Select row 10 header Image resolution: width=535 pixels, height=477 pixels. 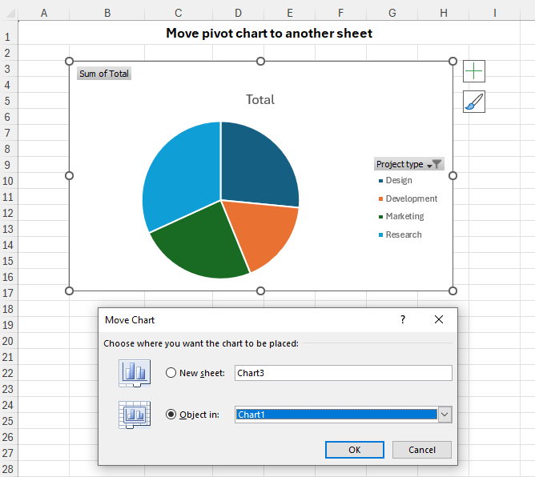tap(9, 181)
